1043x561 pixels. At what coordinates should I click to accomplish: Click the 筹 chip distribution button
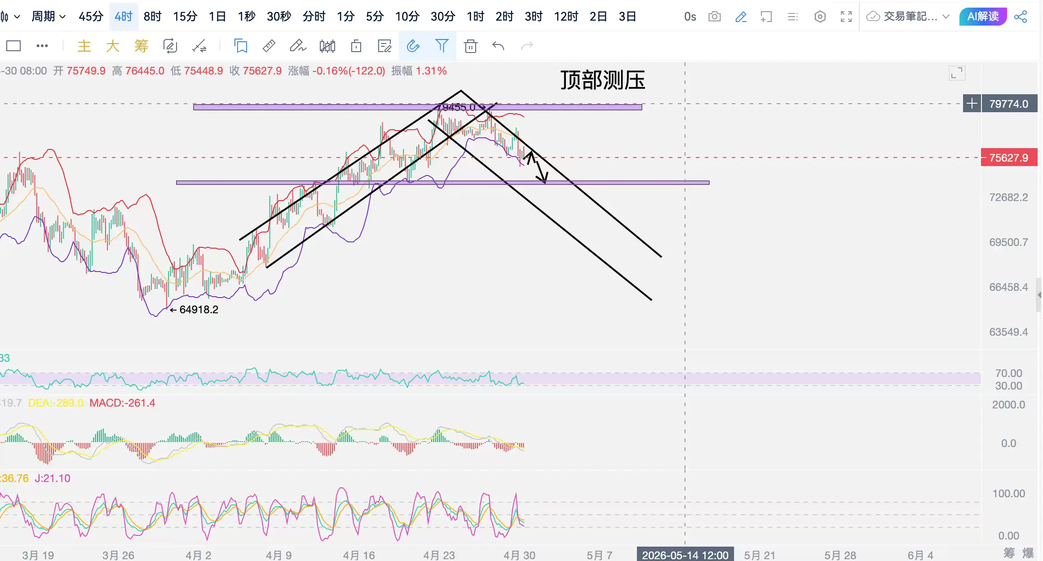[141, 46]
